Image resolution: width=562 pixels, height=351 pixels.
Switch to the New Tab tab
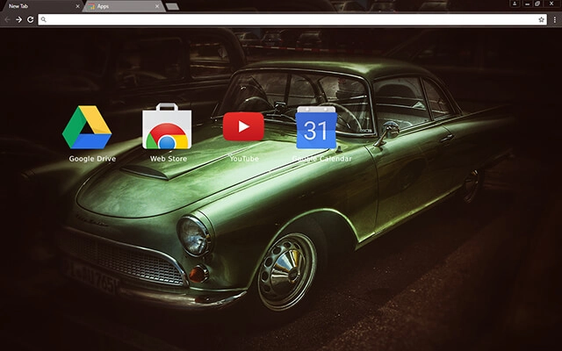[x=41, y=6]
